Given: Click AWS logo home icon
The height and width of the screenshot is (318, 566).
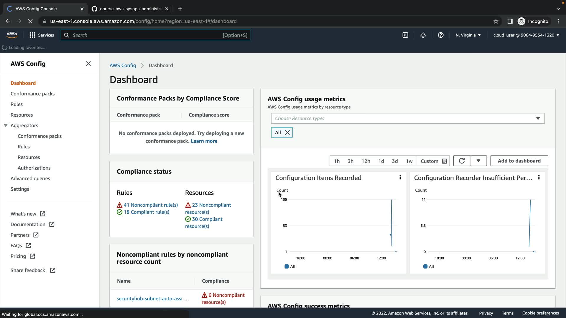Looking at the screenshot, I should point(12,35).
